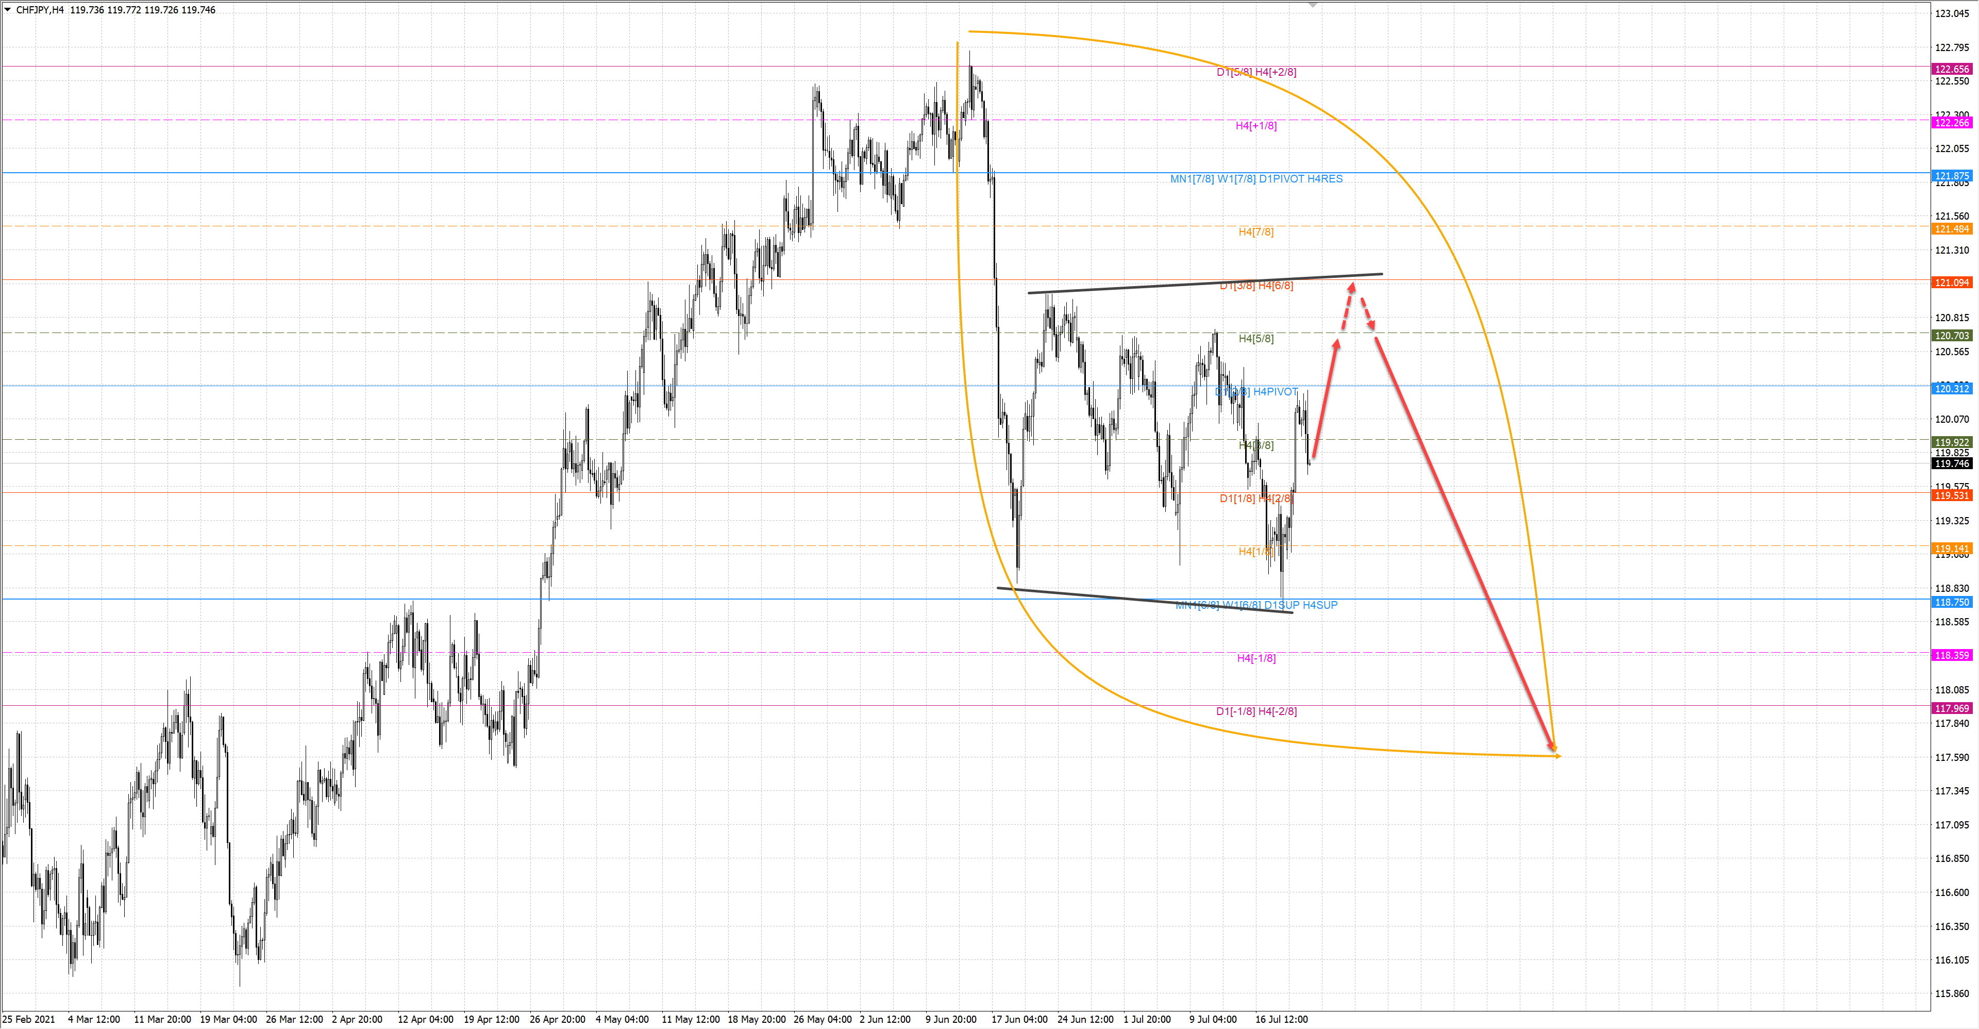This screenshot has width=1979, height=1029.
Task: Click the MN1[7/8] W1[7/8] D1PIVOT H4RES label
Action: tap(1256, 178)
